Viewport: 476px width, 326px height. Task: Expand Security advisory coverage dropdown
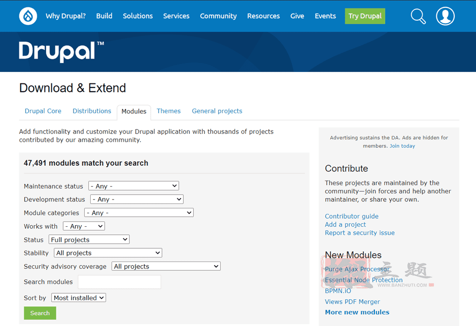click(166, 266)
